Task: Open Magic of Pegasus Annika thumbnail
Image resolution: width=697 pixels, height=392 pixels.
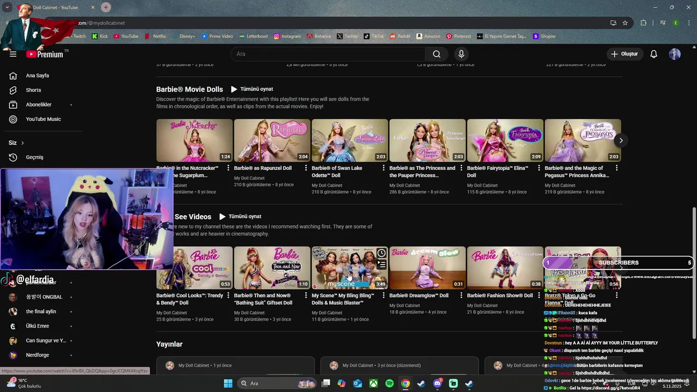Action: [583, 140]
